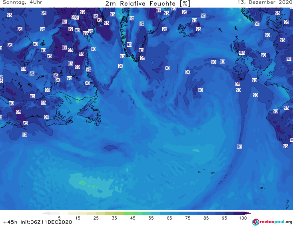Click the "+45h" forecast offset text
The image size is (293, 226).
pyautogui.click(x=10, y=222)
